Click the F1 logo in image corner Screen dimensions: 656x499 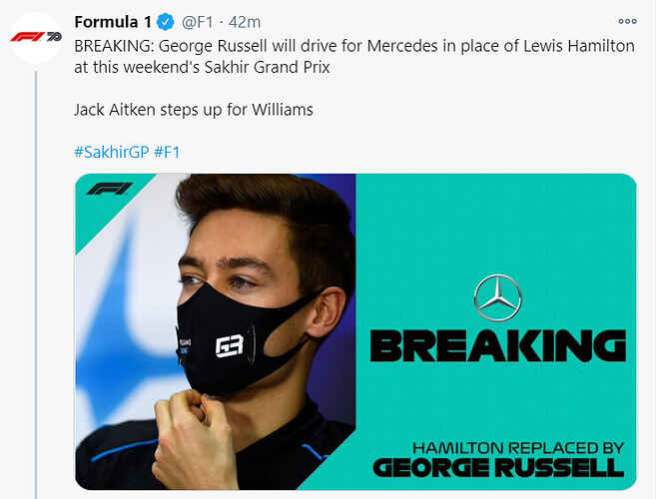tap(109, 189)
